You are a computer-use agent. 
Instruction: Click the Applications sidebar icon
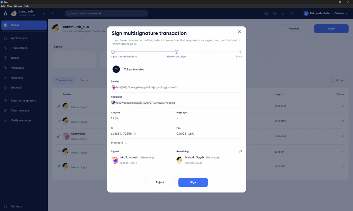pyautogui.click(x=5, y=38)
